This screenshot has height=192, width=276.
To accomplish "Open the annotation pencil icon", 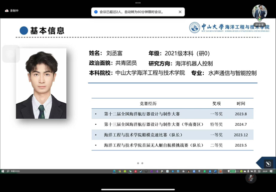I will [268, 164].
